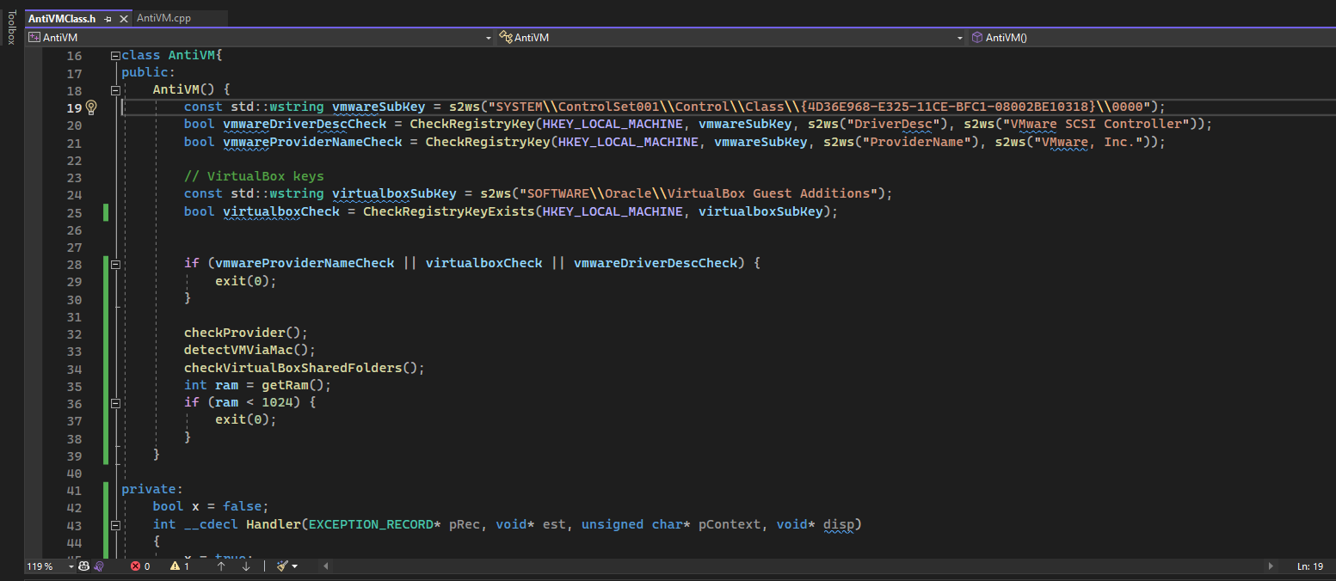Click the EXCEPTION_RECORD* parameter type on line 43
This screenshot has width=1336, height=581.
(375, 524)
